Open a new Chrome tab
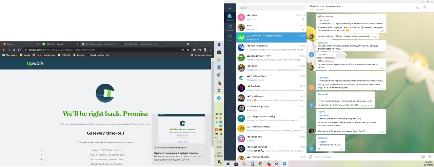This screenshot has height=167, width=434. click(162, 44)
